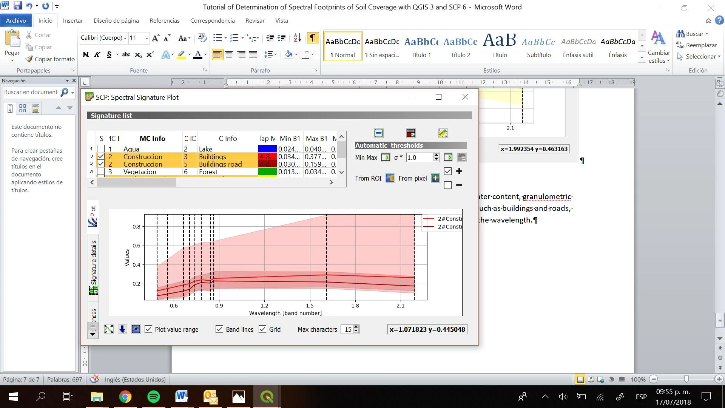Toggle Plot value range checkbox
This screenshot has width=725, height=408.
[x=149, y=329]
